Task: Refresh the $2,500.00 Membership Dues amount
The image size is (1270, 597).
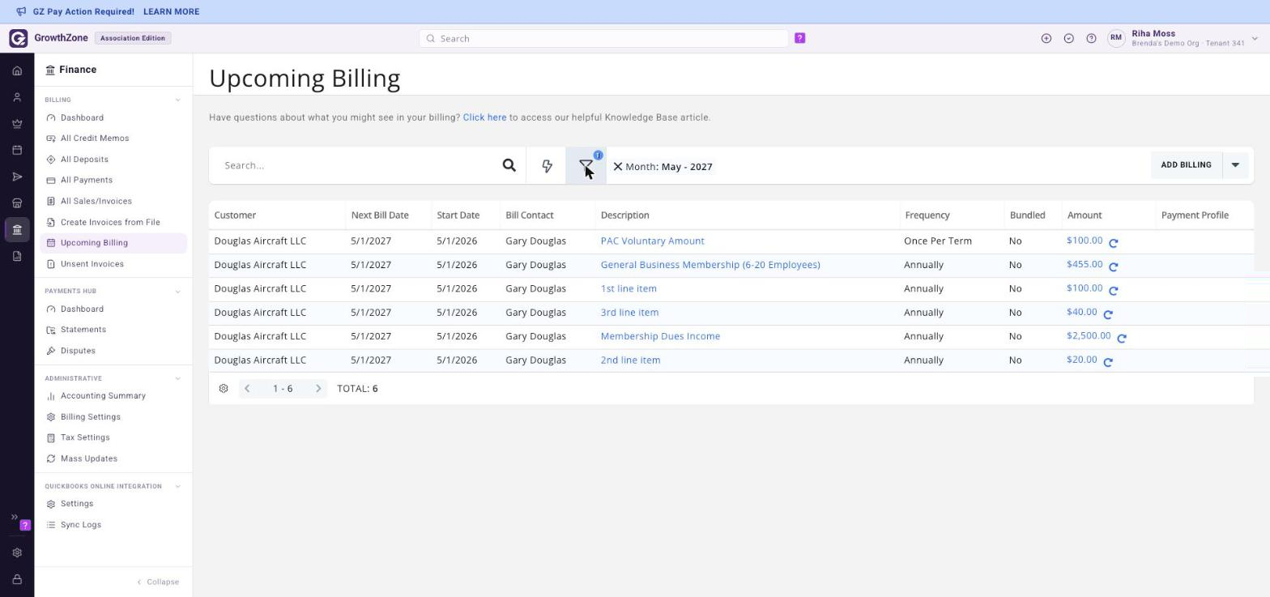Action: pos(1122,338)
